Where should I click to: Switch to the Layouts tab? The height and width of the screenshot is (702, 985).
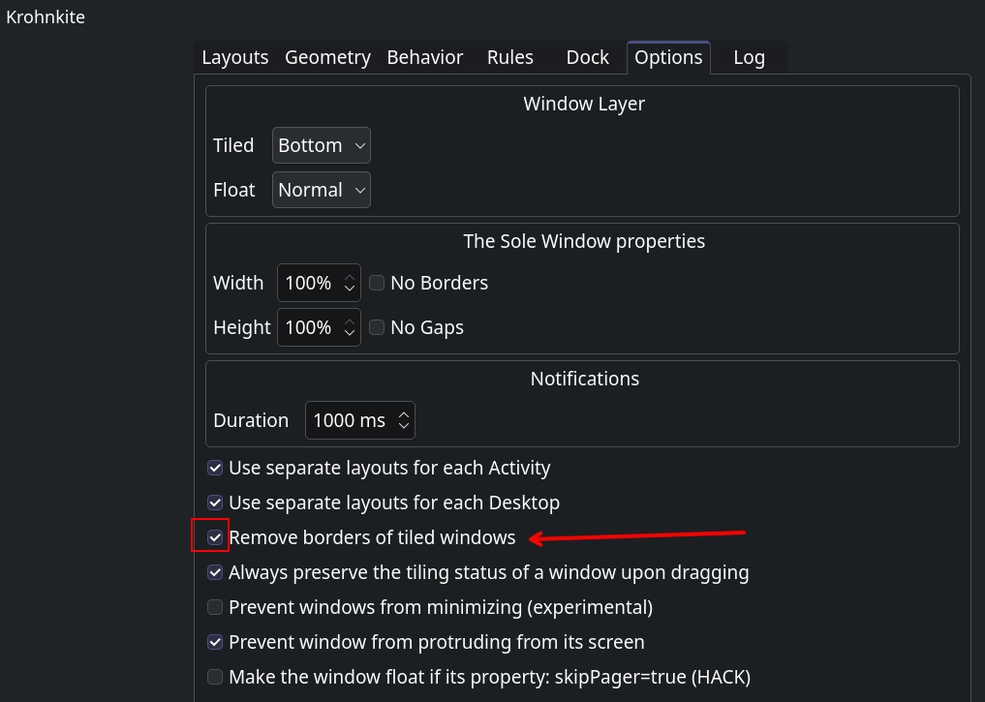(234, 58)
